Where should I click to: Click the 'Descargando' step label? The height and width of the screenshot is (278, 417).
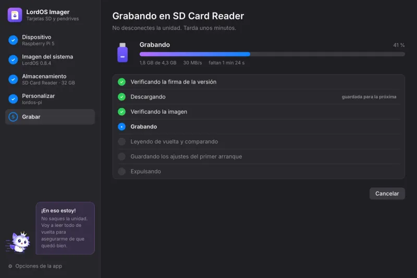click(148, 97)
